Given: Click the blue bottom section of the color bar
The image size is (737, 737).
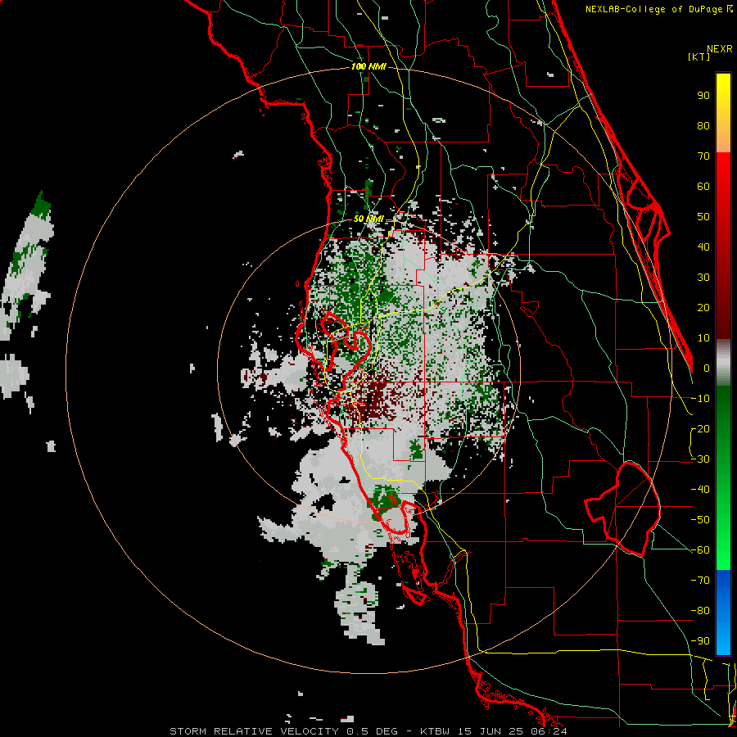Looking at the screenshot, I should coord(723,613).
